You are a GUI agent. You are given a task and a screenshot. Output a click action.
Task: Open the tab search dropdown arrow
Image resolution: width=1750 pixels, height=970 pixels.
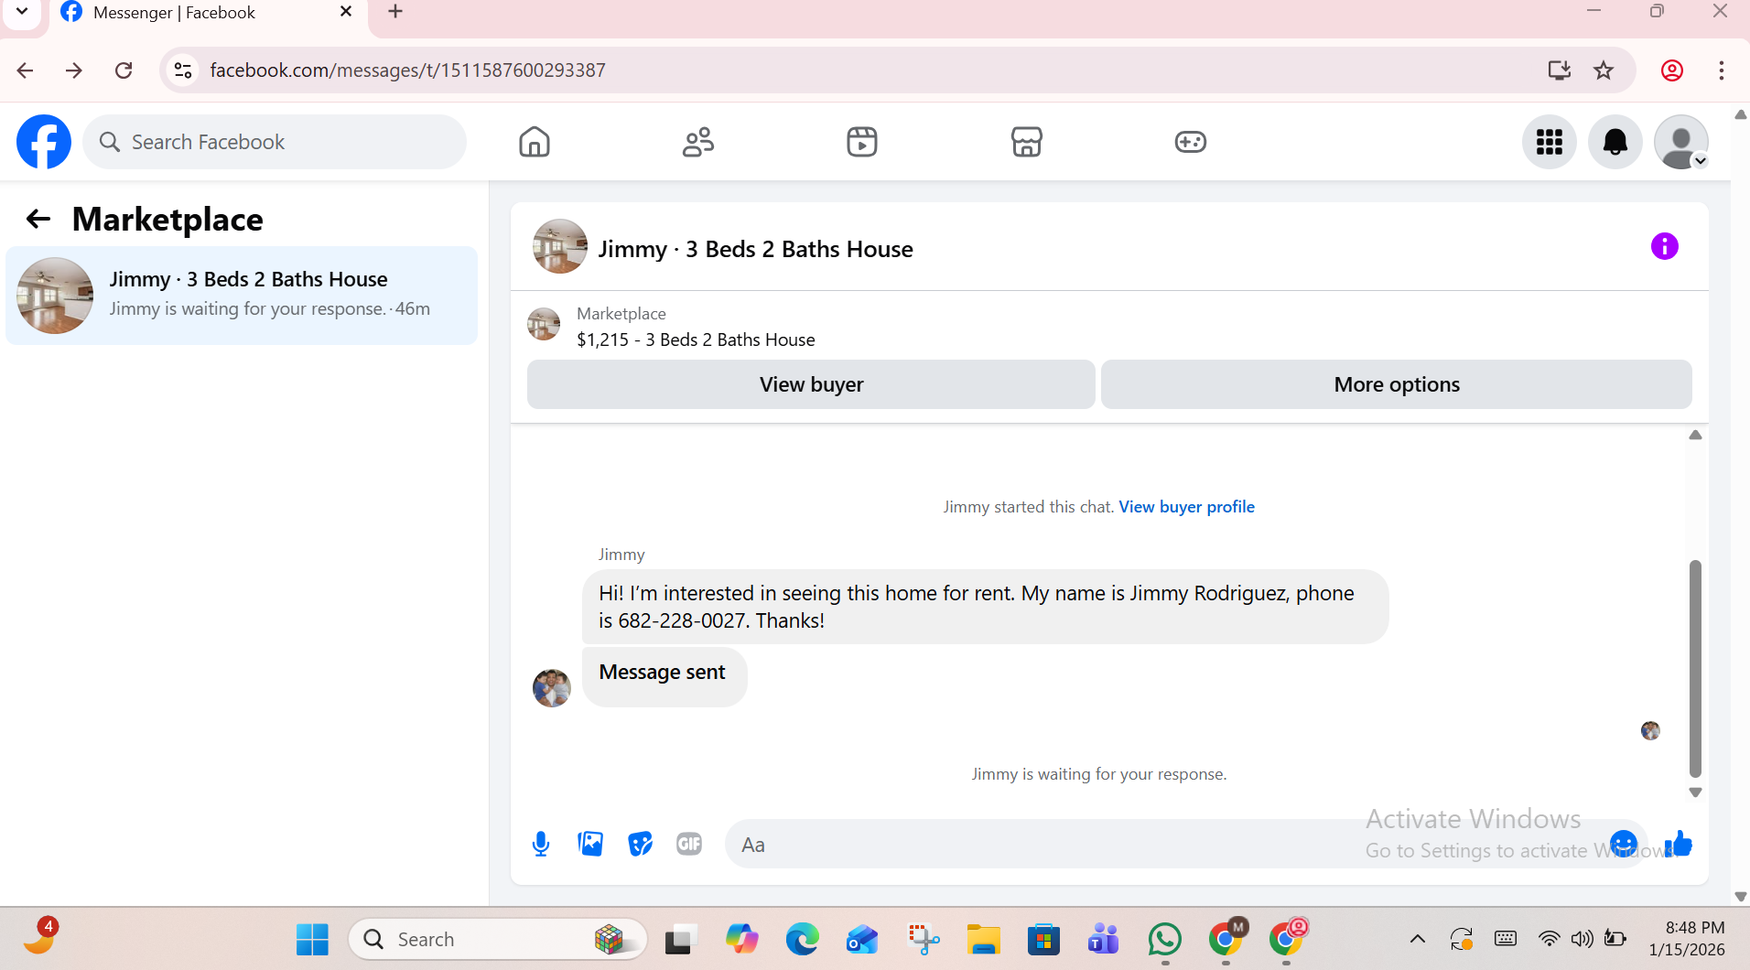point(22,12)
